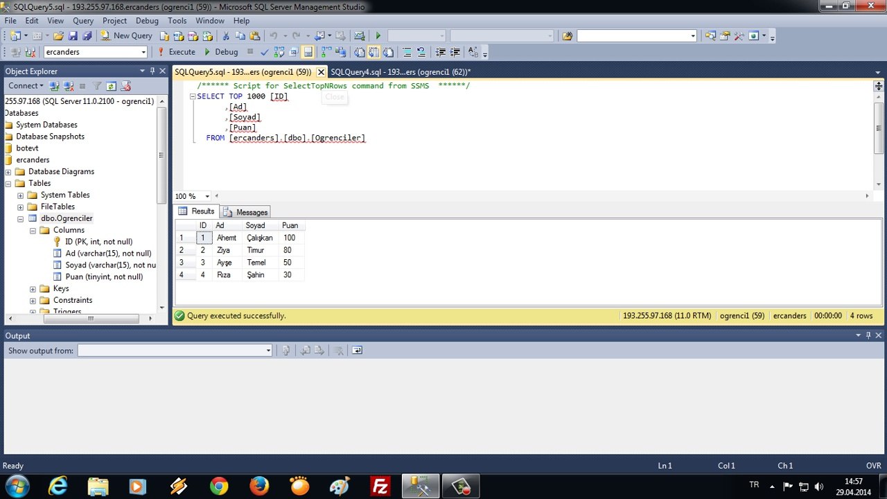Collapse the Columns folder node
Viewport: 887px width, 499px height.
pos(33,231)
